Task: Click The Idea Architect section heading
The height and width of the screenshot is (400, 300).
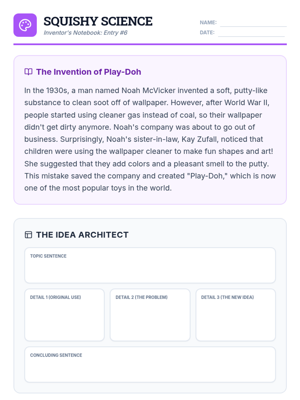Action: tap(82, 235)
